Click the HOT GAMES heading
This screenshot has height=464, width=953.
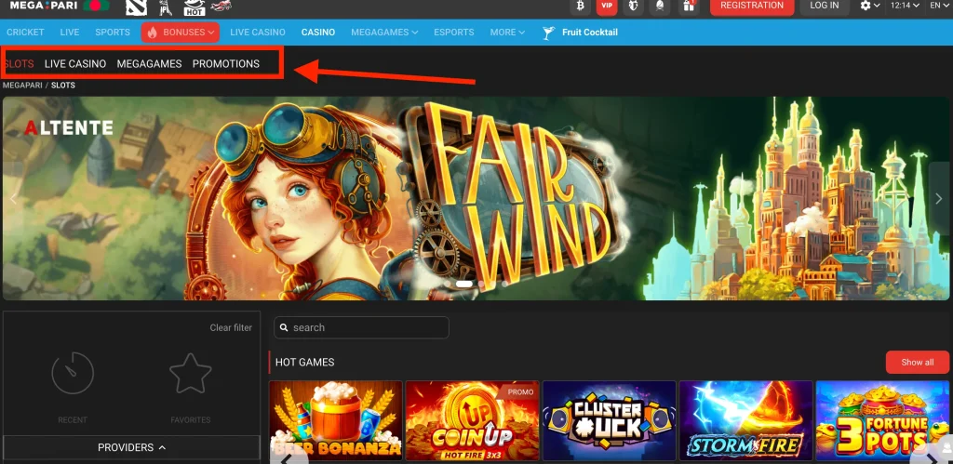click(304, 363)
